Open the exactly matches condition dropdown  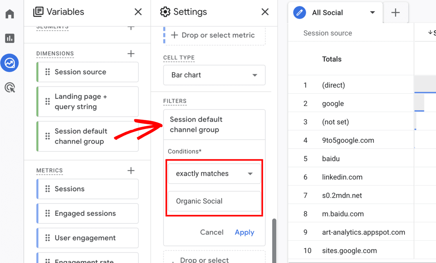pyautogui.click(x=214, y=174)
